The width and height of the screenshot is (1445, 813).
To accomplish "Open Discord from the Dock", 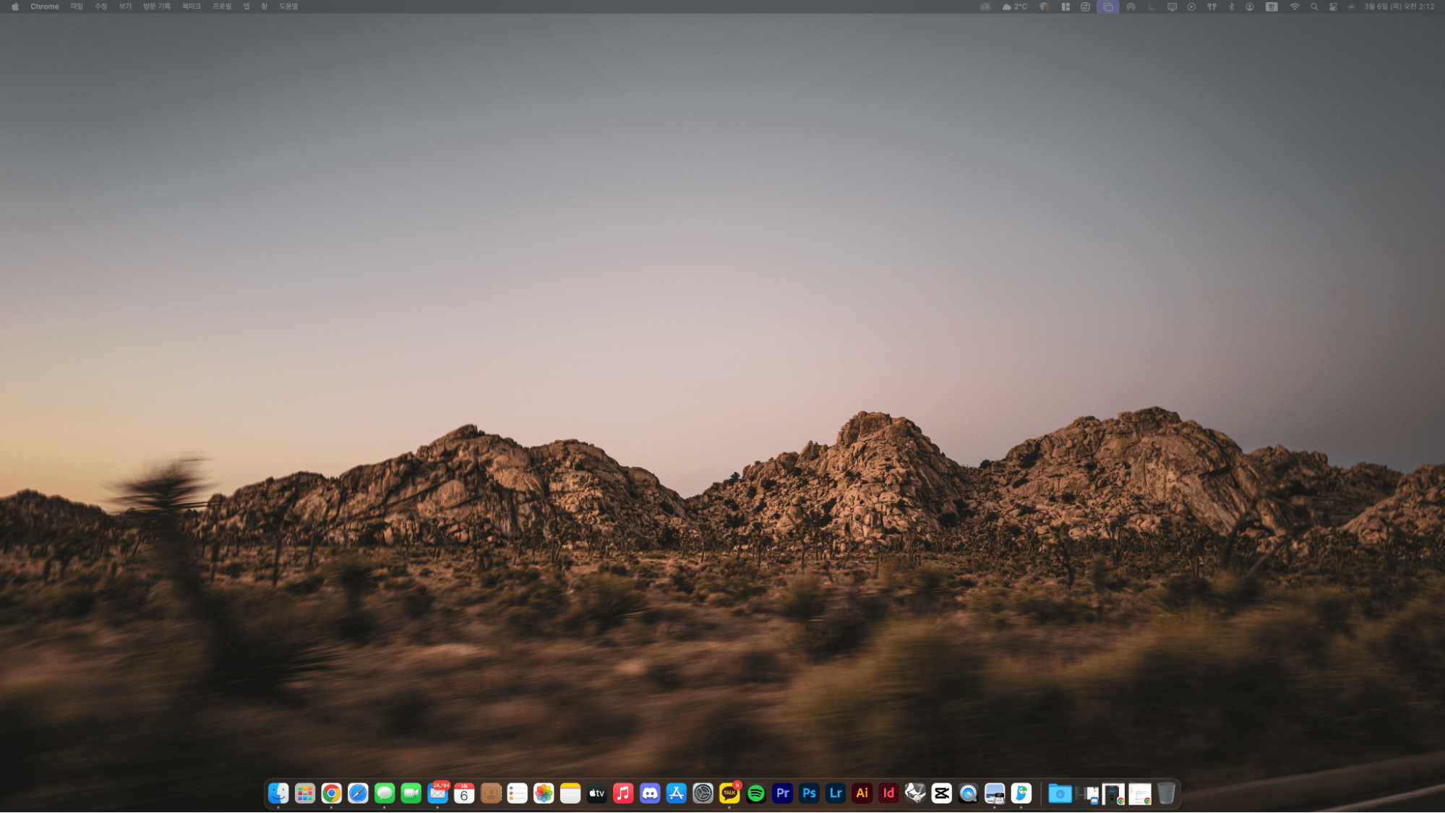I will [650, 793].
